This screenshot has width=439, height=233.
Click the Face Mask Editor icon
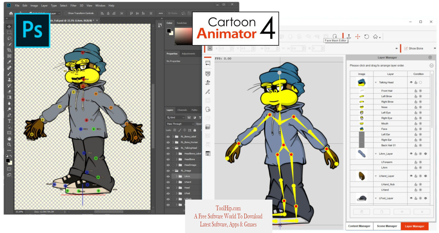(x=335, y=36)
